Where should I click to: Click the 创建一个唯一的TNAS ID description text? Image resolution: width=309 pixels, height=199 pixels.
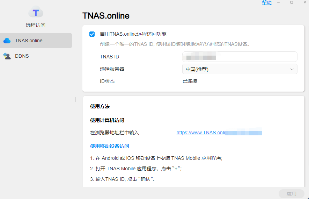175,44
